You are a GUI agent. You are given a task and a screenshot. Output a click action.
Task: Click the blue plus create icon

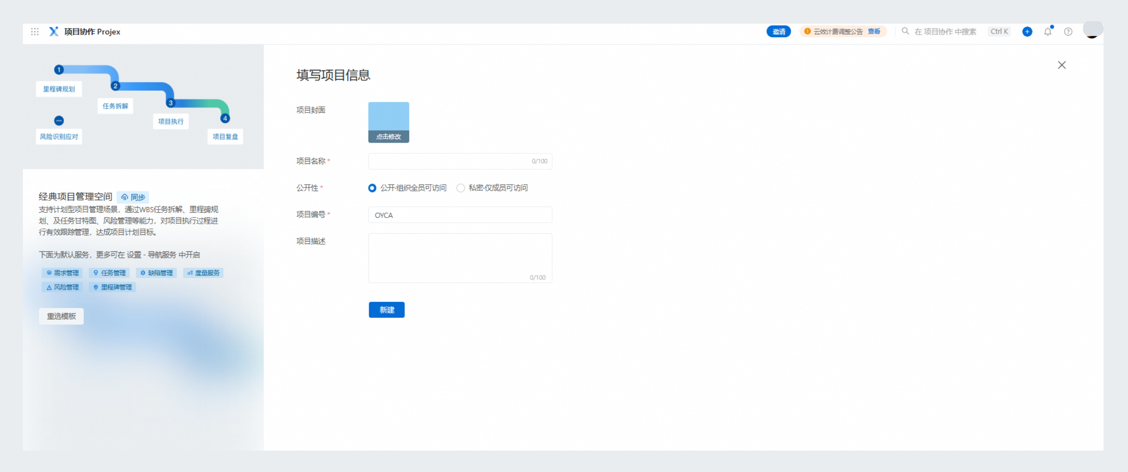point(1027,32)
